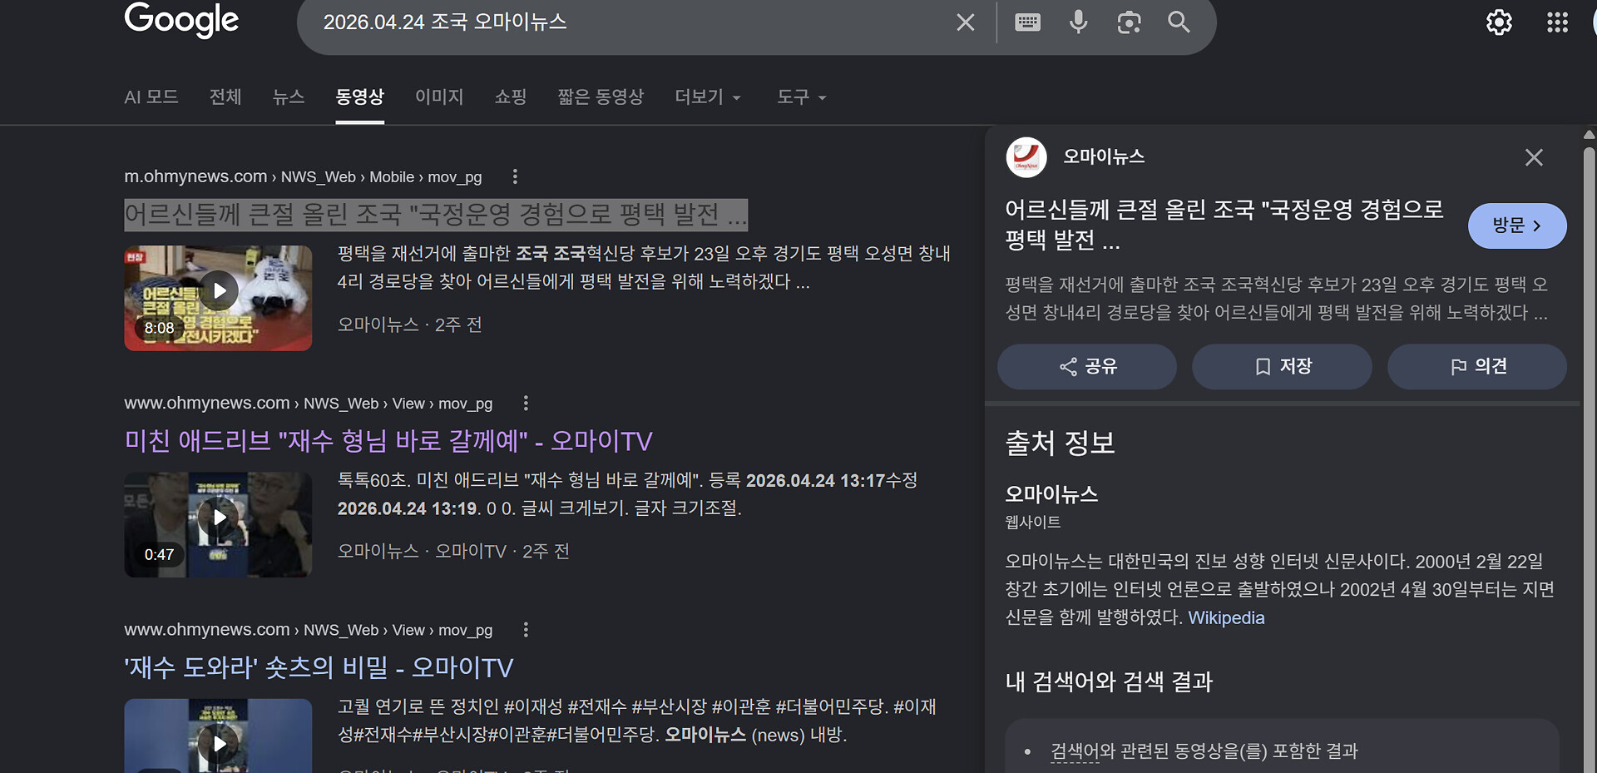This screenshot has height=773, width=1597.
Task: Click the '출처 정보' heading
Action: click(x=1060, y=443)
